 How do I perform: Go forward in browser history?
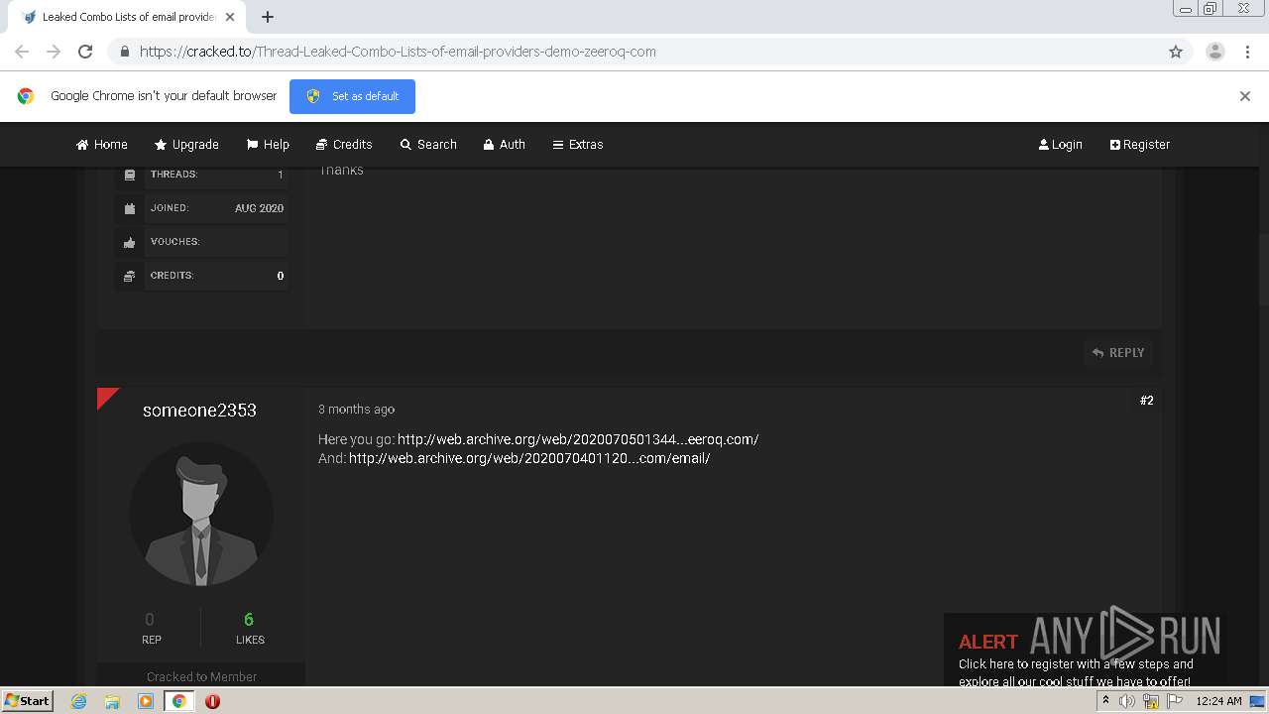pyautogui.click(x=54, y=52)
